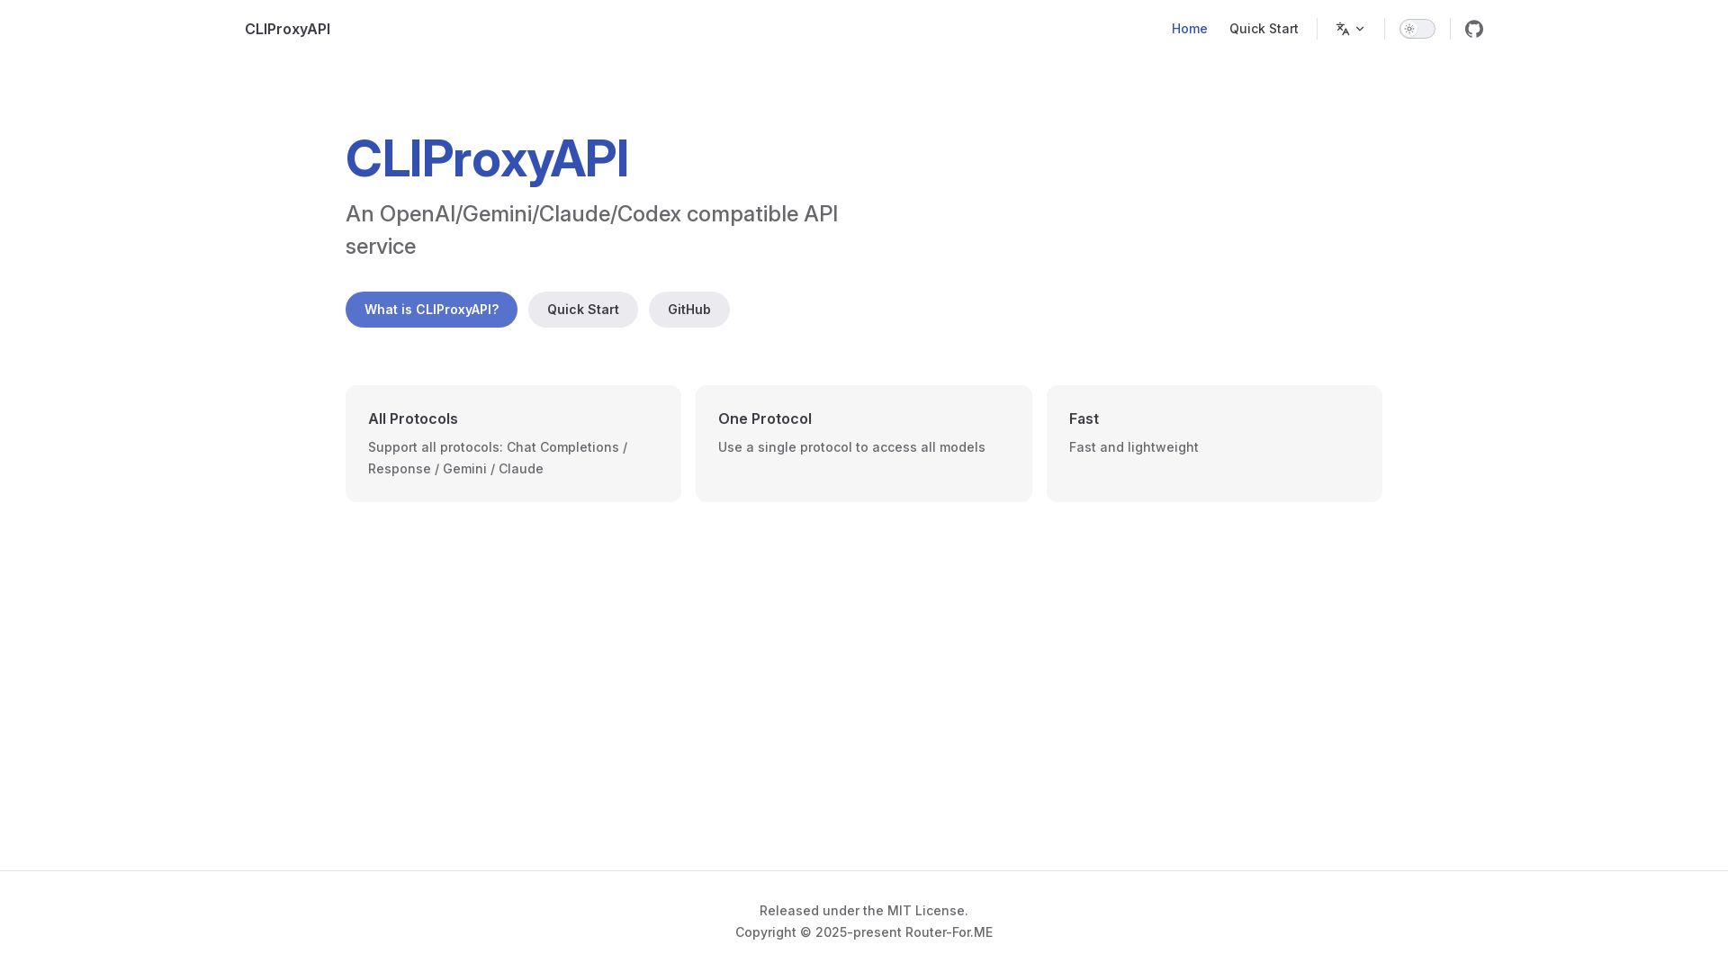The image size is (1728, 972).
Task: Toggle dark mode appearance switch
Action: 1417,29
